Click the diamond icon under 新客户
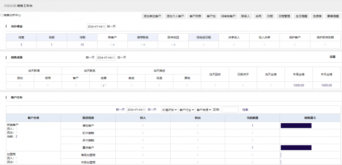 pyautogui.click(x=114, y=45)
